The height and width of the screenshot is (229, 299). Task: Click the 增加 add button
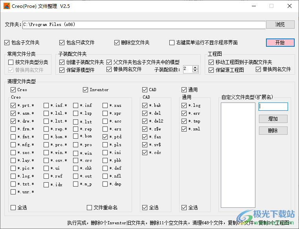(x=273, y=119)
